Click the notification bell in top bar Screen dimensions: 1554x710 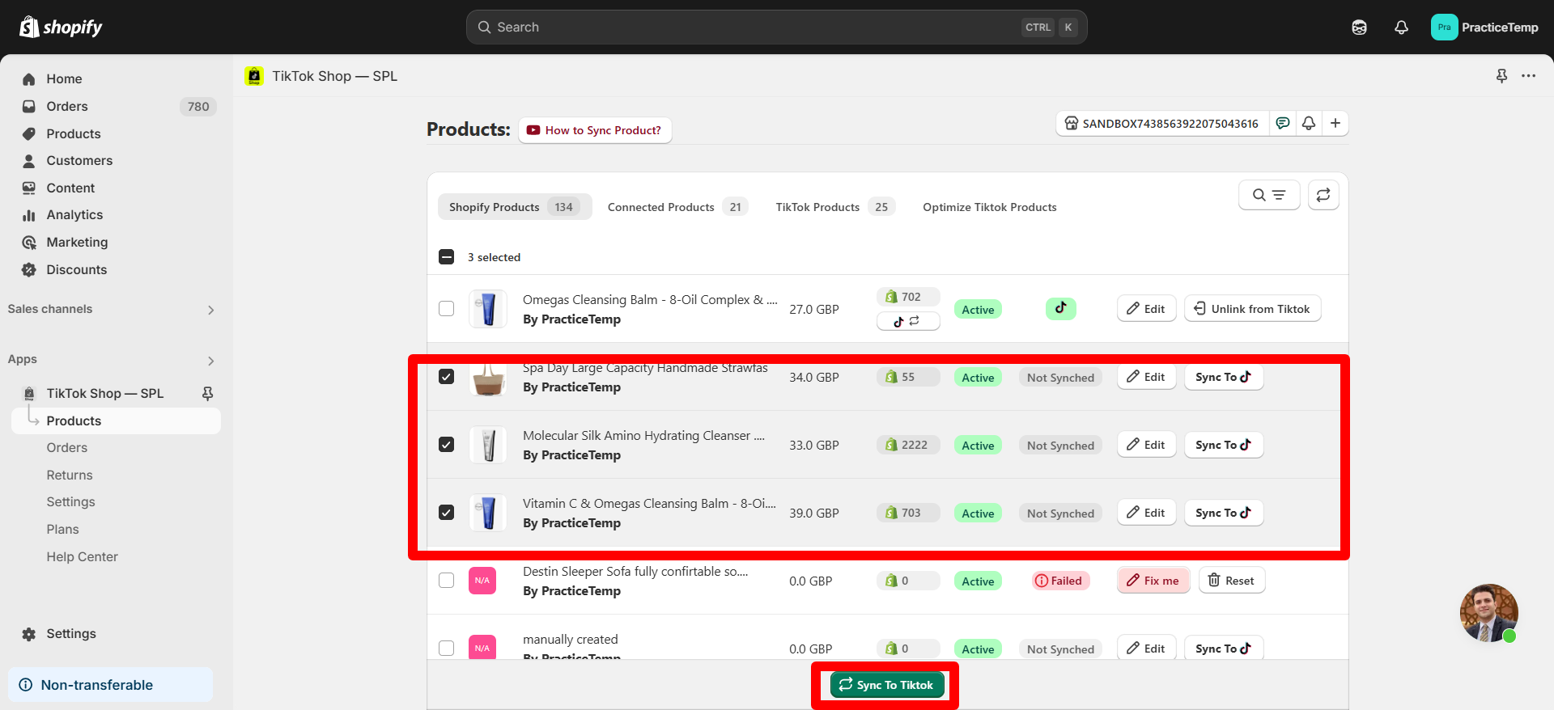tap(1401, 27)
